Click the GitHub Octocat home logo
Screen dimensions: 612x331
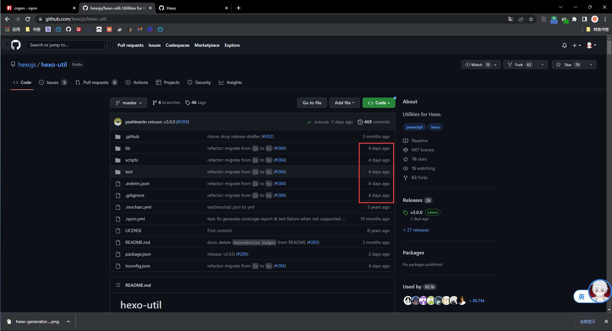click(16, 45)
